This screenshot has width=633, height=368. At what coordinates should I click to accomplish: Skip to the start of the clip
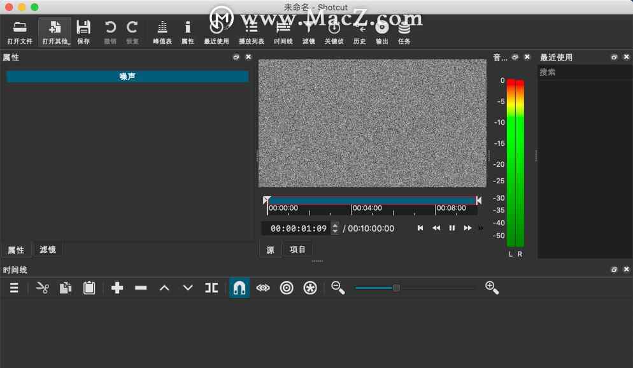[420, 228]
